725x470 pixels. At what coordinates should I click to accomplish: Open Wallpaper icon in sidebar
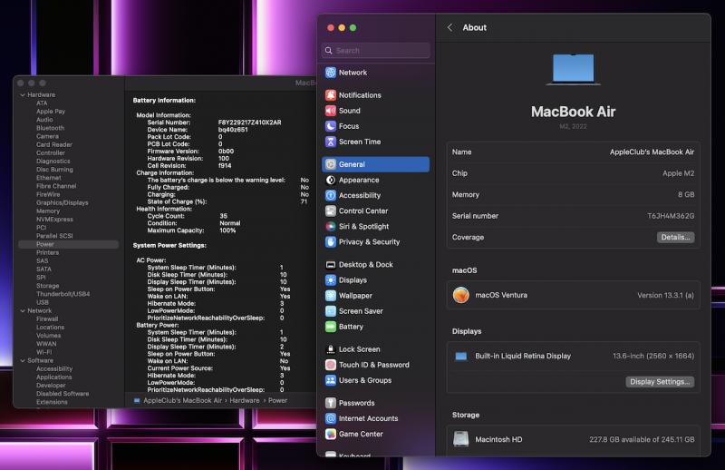tap(331, 296)
